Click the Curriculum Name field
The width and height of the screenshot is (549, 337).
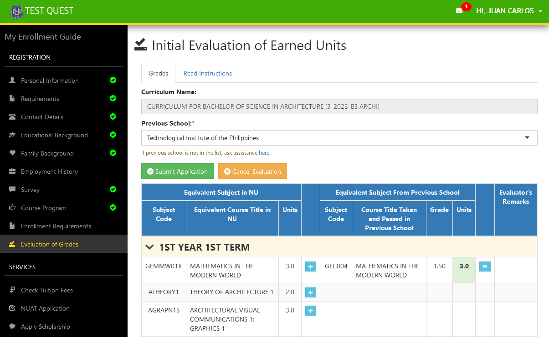(339, 106)
